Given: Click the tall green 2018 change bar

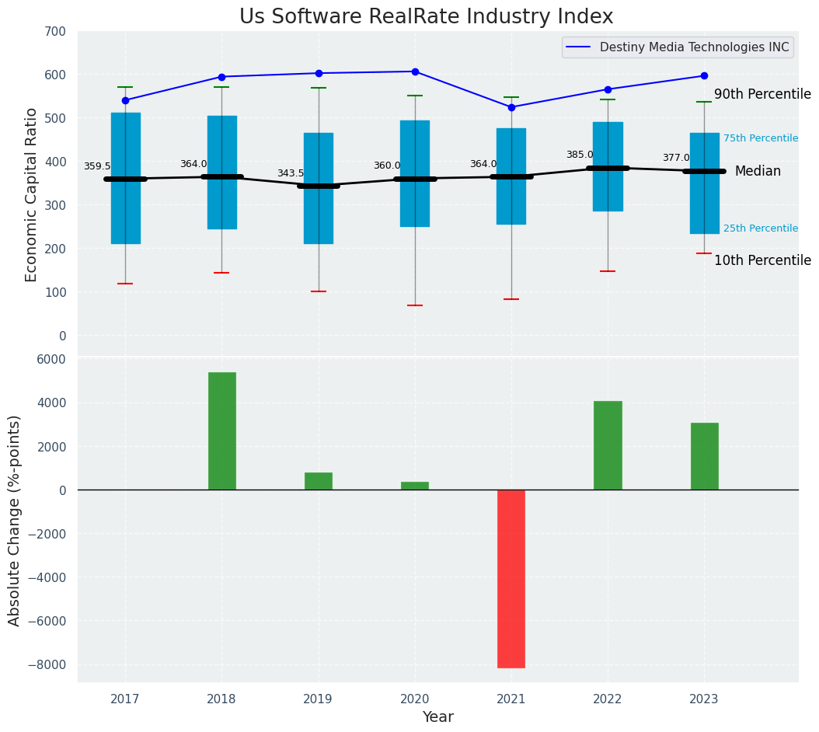Looking at the screenshot, I should coord(221,430).
